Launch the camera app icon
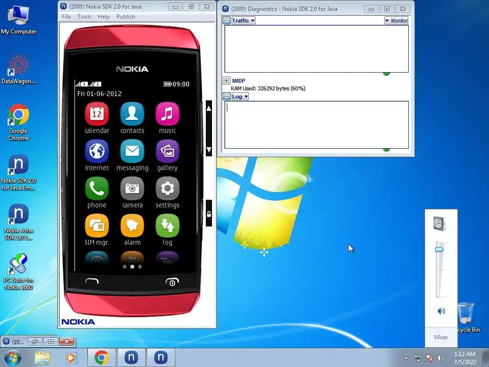The width and height of the screenshot is (489, 367). [132, 188]
